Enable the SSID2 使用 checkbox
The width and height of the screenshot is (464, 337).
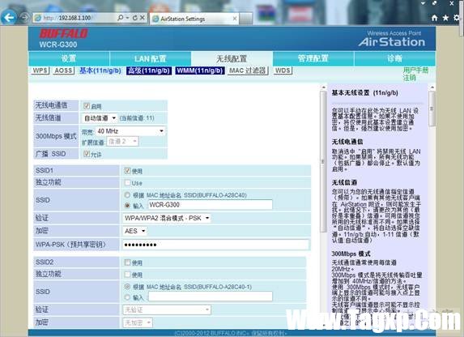pyautogui.click(x=128, y=262)
